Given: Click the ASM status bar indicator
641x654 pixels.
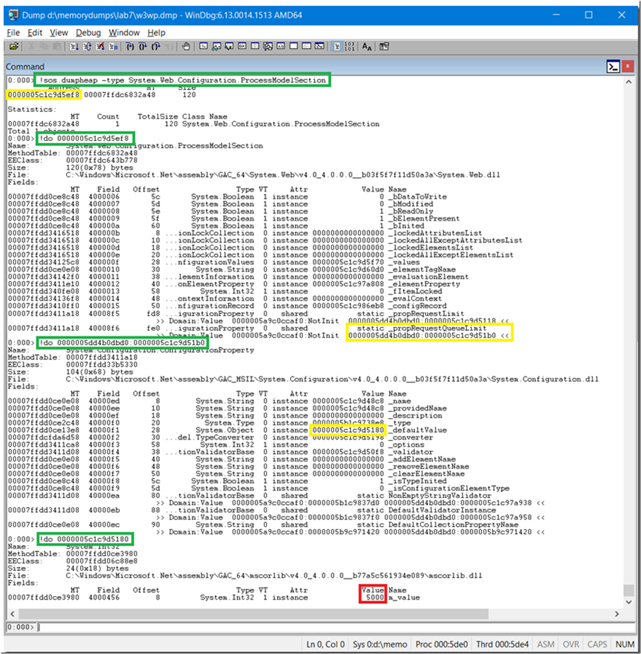Looking at the screenshot, I should coord(546,644).
